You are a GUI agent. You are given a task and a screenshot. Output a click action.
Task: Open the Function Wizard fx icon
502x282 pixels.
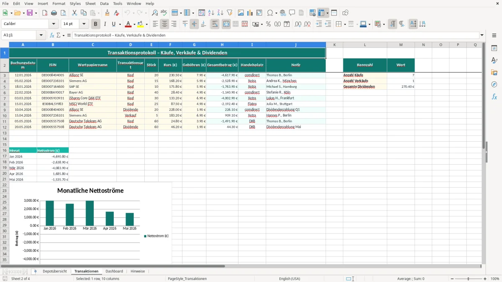point(52,35)
